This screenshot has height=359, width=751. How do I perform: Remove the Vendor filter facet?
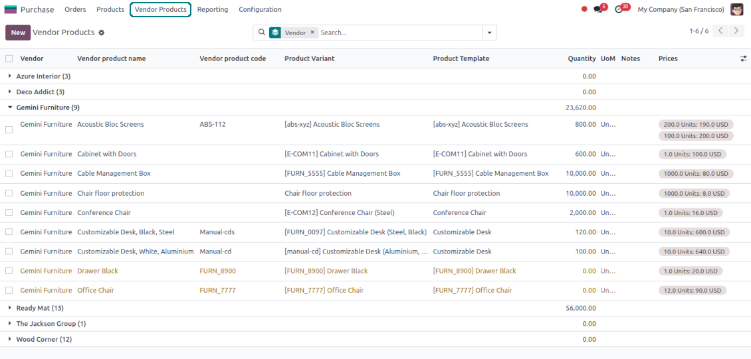tap(312, 33)
